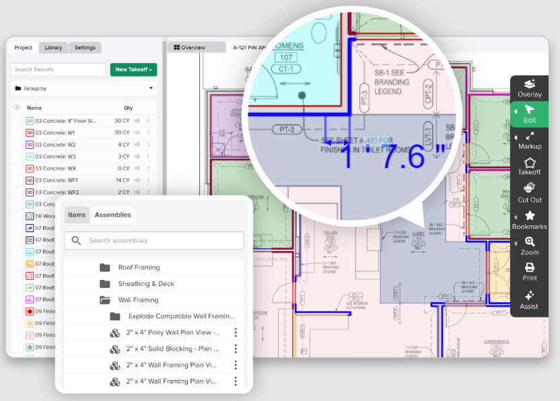The image size is (560, 401).
Task: Click the green 09 Finishes takeoff swatch
Action: tap(30, 347)
